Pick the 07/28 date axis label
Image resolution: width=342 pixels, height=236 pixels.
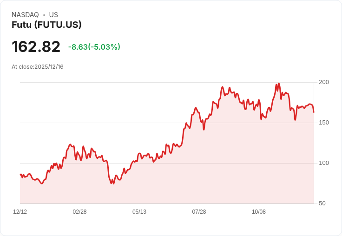point(199,212)
